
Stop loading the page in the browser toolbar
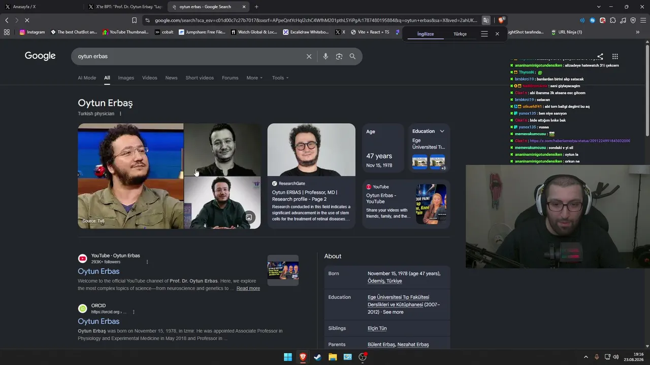(27, 20)
